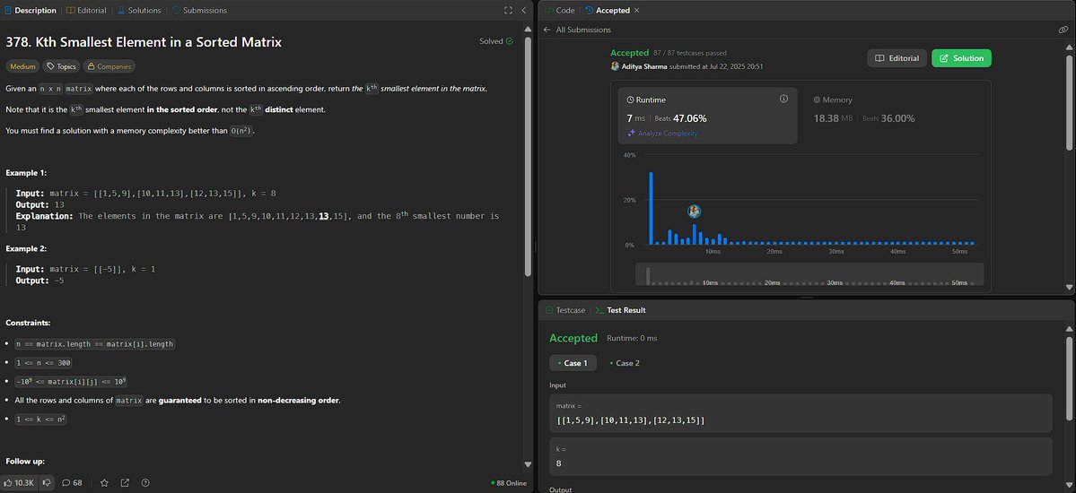Switch to the Testcase tab
1076x493 pixels.
565,310
